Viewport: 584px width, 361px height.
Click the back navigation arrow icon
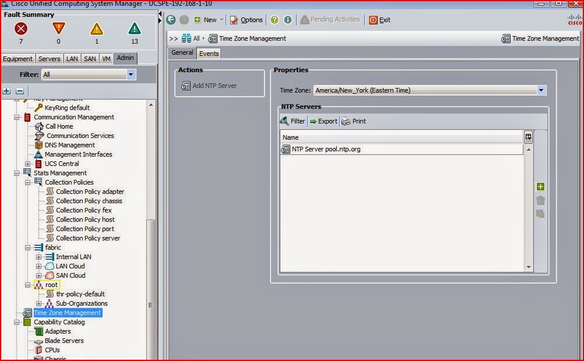point(170,19)
